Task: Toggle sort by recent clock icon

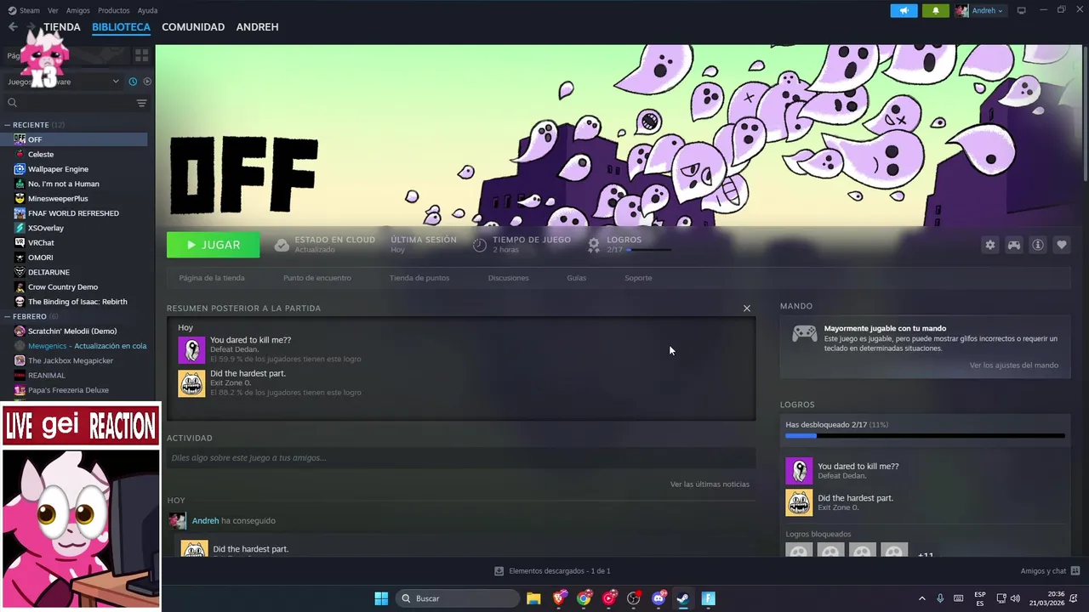Action: (x=133, y=82)
